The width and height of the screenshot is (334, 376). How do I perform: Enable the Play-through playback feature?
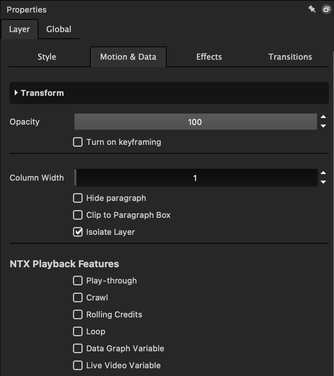[x=78, y=281]
